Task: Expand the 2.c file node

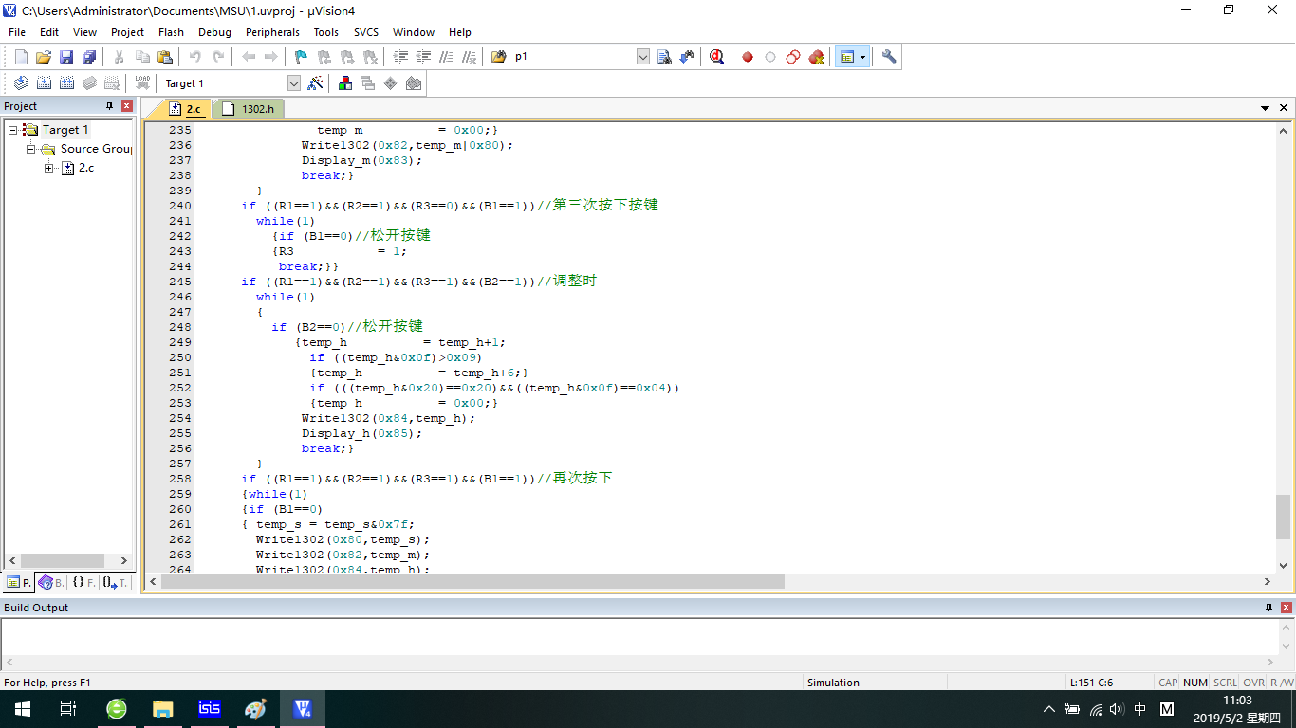Action: pyautogui.click(x=49, y=168)
